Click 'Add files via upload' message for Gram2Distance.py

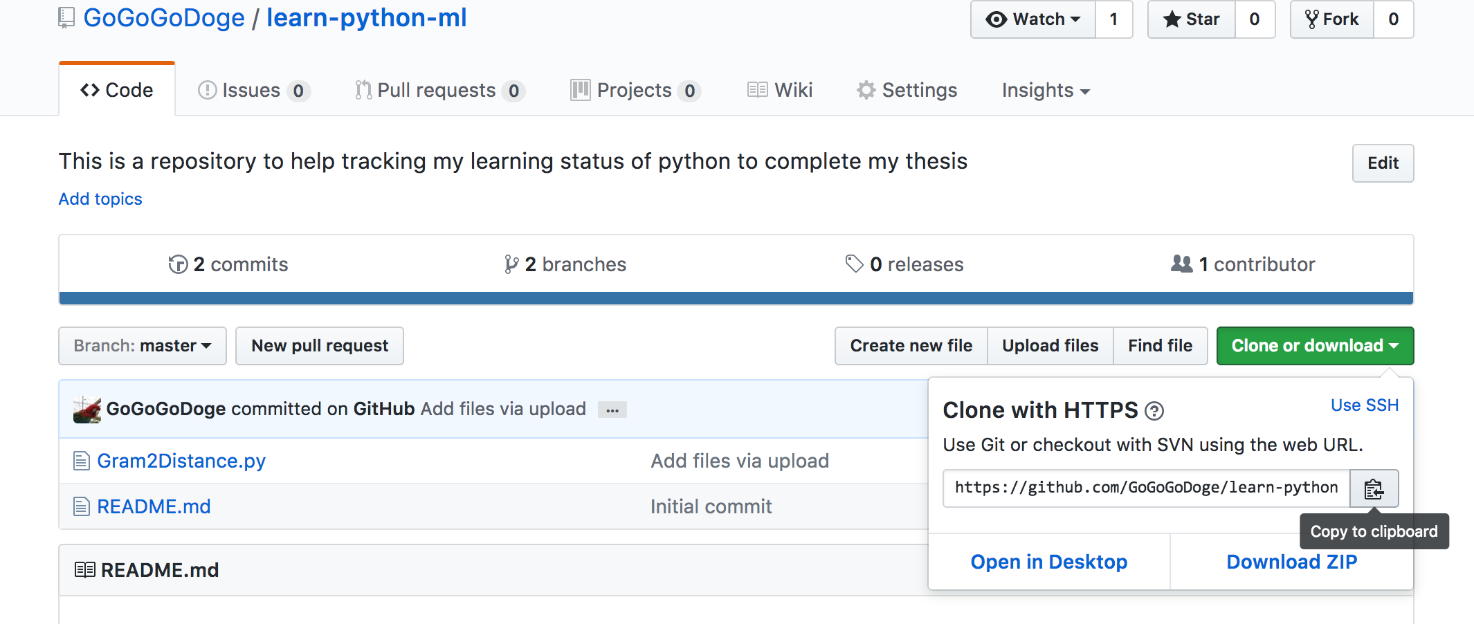tap(740, 461)
